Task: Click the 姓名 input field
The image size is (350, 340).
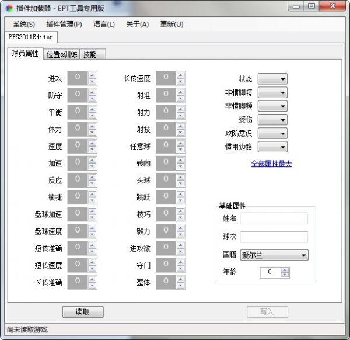Action: point(274,218)
